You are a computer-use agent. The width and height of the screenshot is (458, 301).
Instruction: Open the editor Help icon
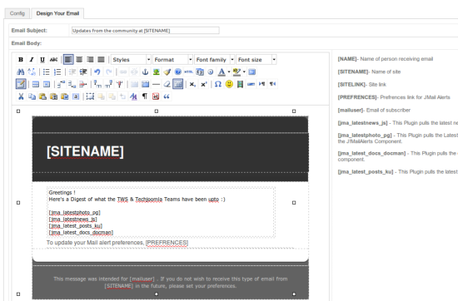(x=178, y=72)
